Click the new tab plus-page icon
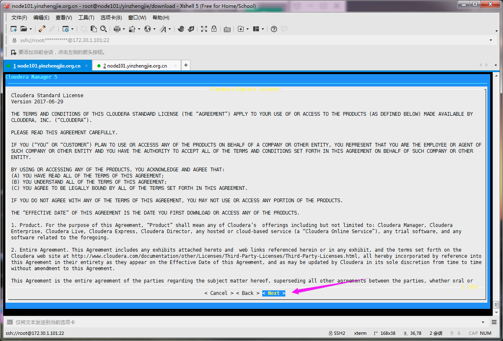Image resolution: width=503 pixels, height=341 pixels. [x=241, y=29]
